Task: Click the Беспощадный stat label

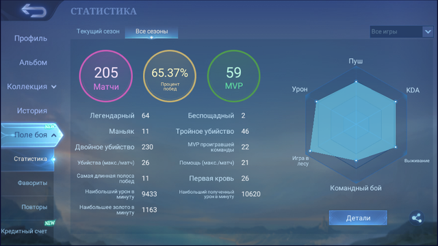Action: (x=211, y=115)
